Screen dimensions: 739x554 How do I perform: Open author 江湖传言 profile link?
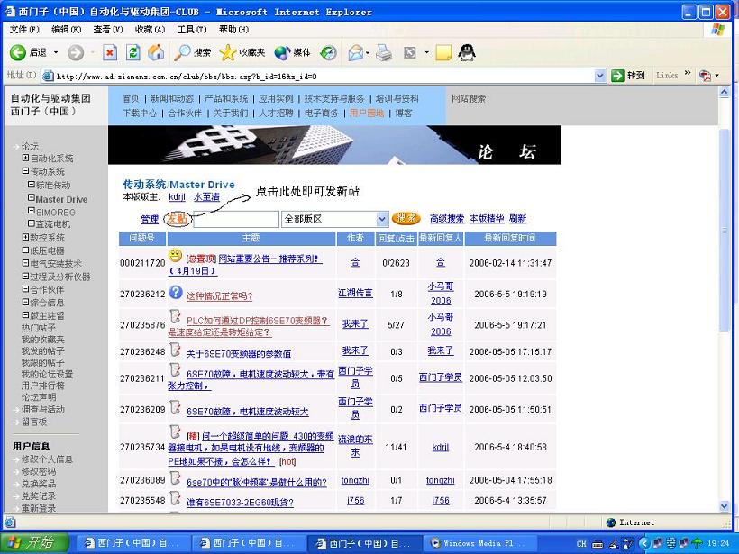point(355,293)
